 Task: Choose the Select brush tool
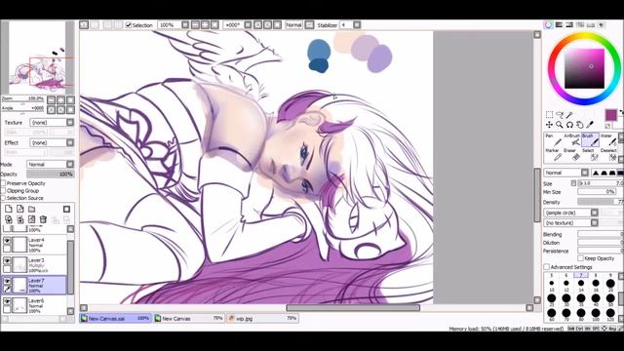click(590, 155)
